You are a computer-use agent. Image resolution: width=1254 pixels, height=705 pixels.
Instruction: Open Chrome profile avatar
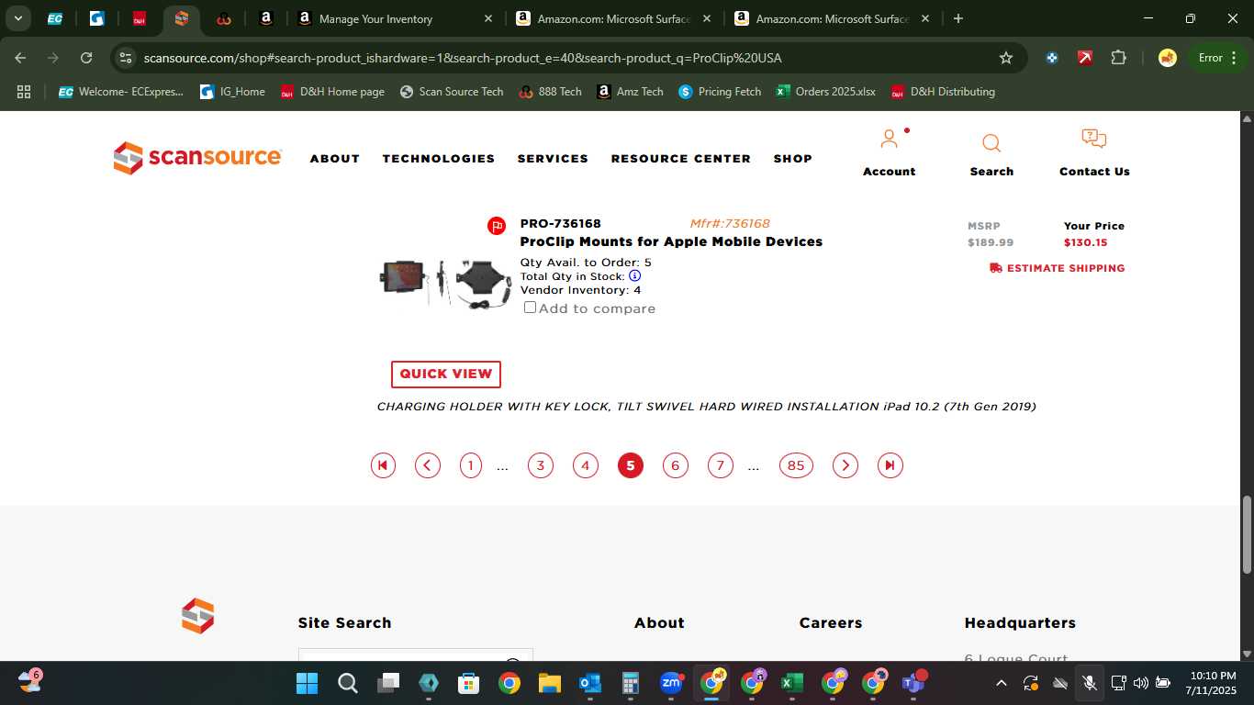tap(1168, 58)
